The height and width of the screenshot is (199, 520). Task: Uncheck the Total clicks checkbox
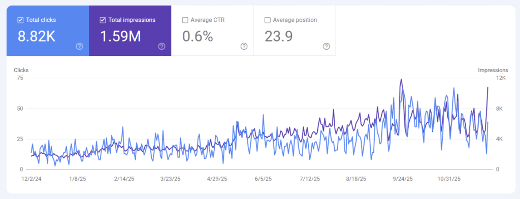point(20,20)
